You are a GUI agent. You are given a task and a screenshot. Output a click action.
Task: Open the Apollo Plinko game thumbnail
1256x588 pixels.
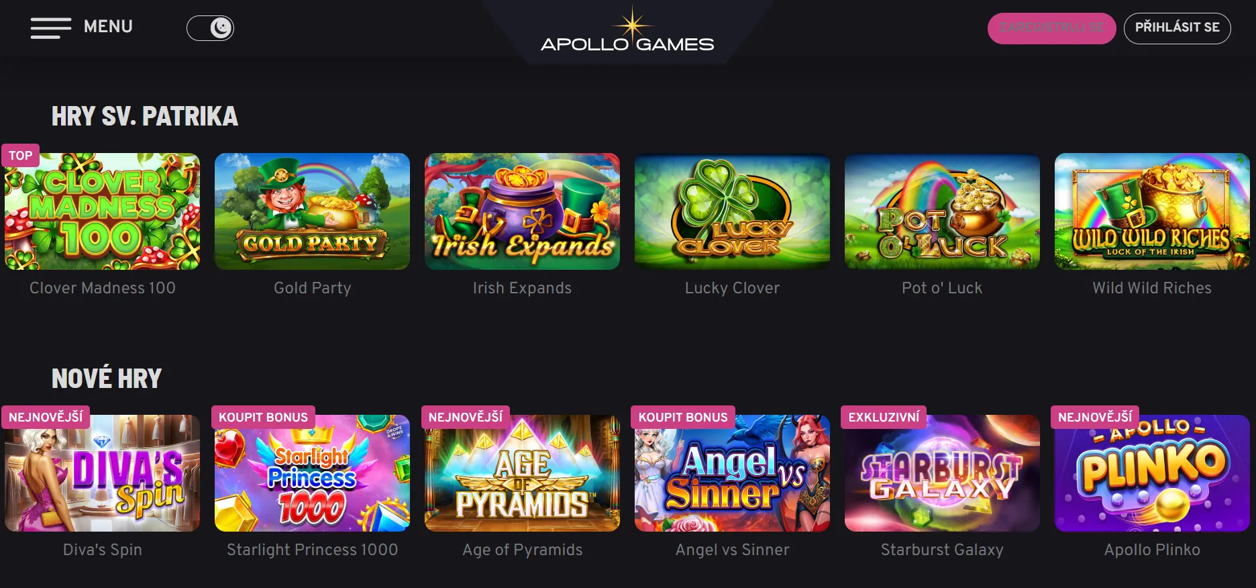[x=1152, y=473]
